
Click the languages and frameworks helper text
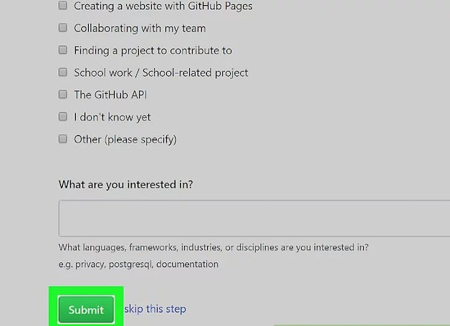tap(214, 248)
